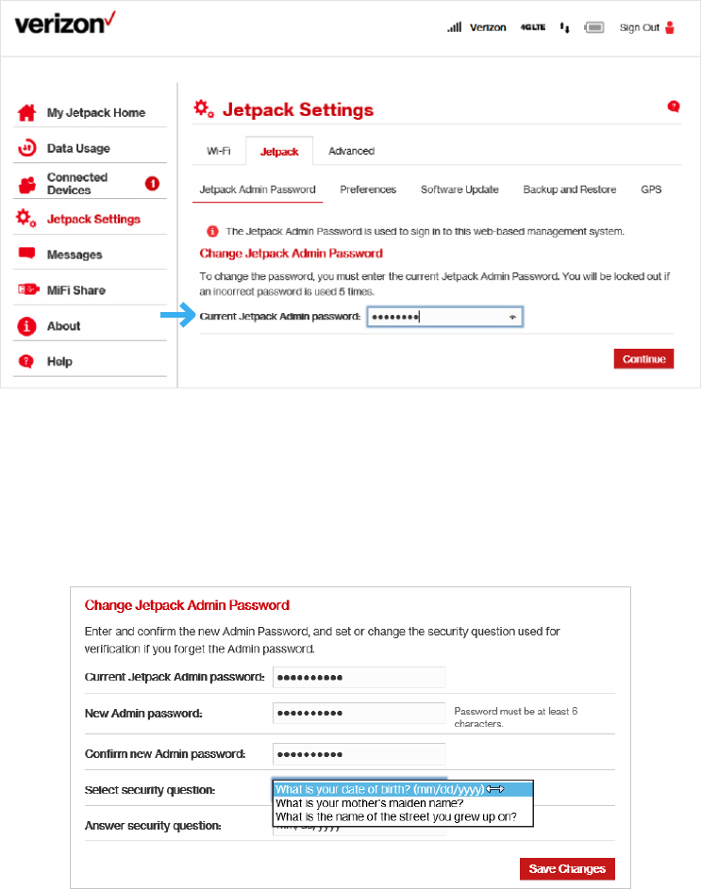
Task: Switch to the Wi-Fi tab
Action: (x=219, y=151)
